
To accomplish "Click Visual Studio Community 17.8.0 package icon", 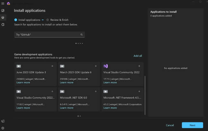I will pos(19,92).
